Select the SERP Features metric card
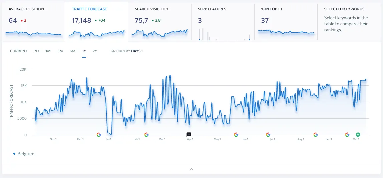Image resolution: width=383 pixels, height=178 pixels. pyautogui.click(x=223, y=22)
